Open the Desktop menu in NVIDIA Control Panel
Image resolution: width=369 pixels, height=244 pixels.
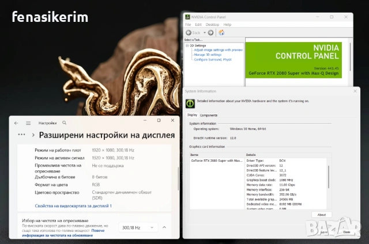point(212,24)
